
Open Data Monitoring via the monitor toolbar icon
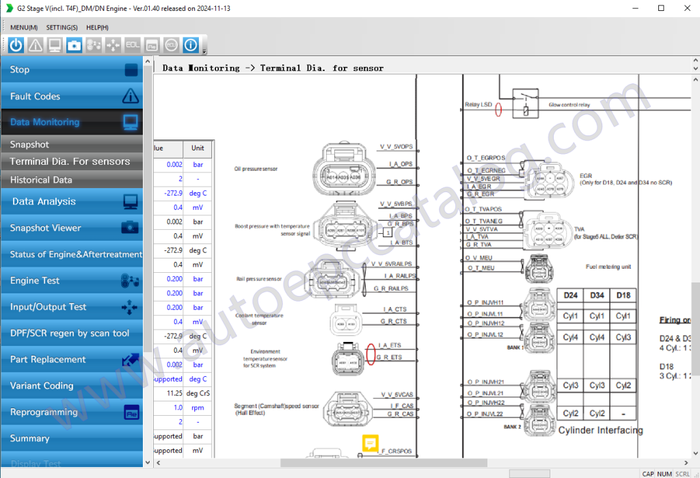tap(55, 45)
